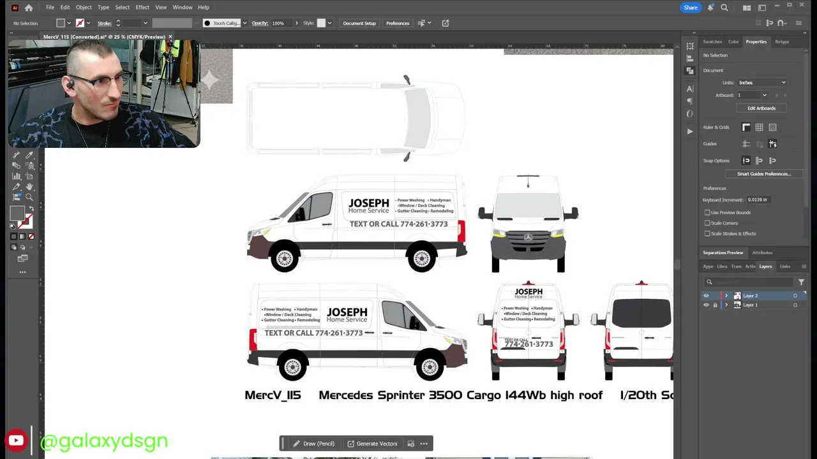Image resolution: width=817 pixels, height=459 pixels.
Task: Open search magnifier in title bar
Action: (724, 8)
